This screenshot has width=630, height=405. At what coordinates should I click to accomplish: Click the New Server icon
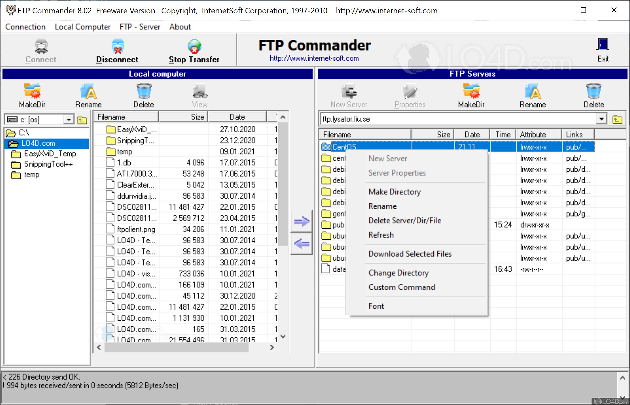point(349,91)
